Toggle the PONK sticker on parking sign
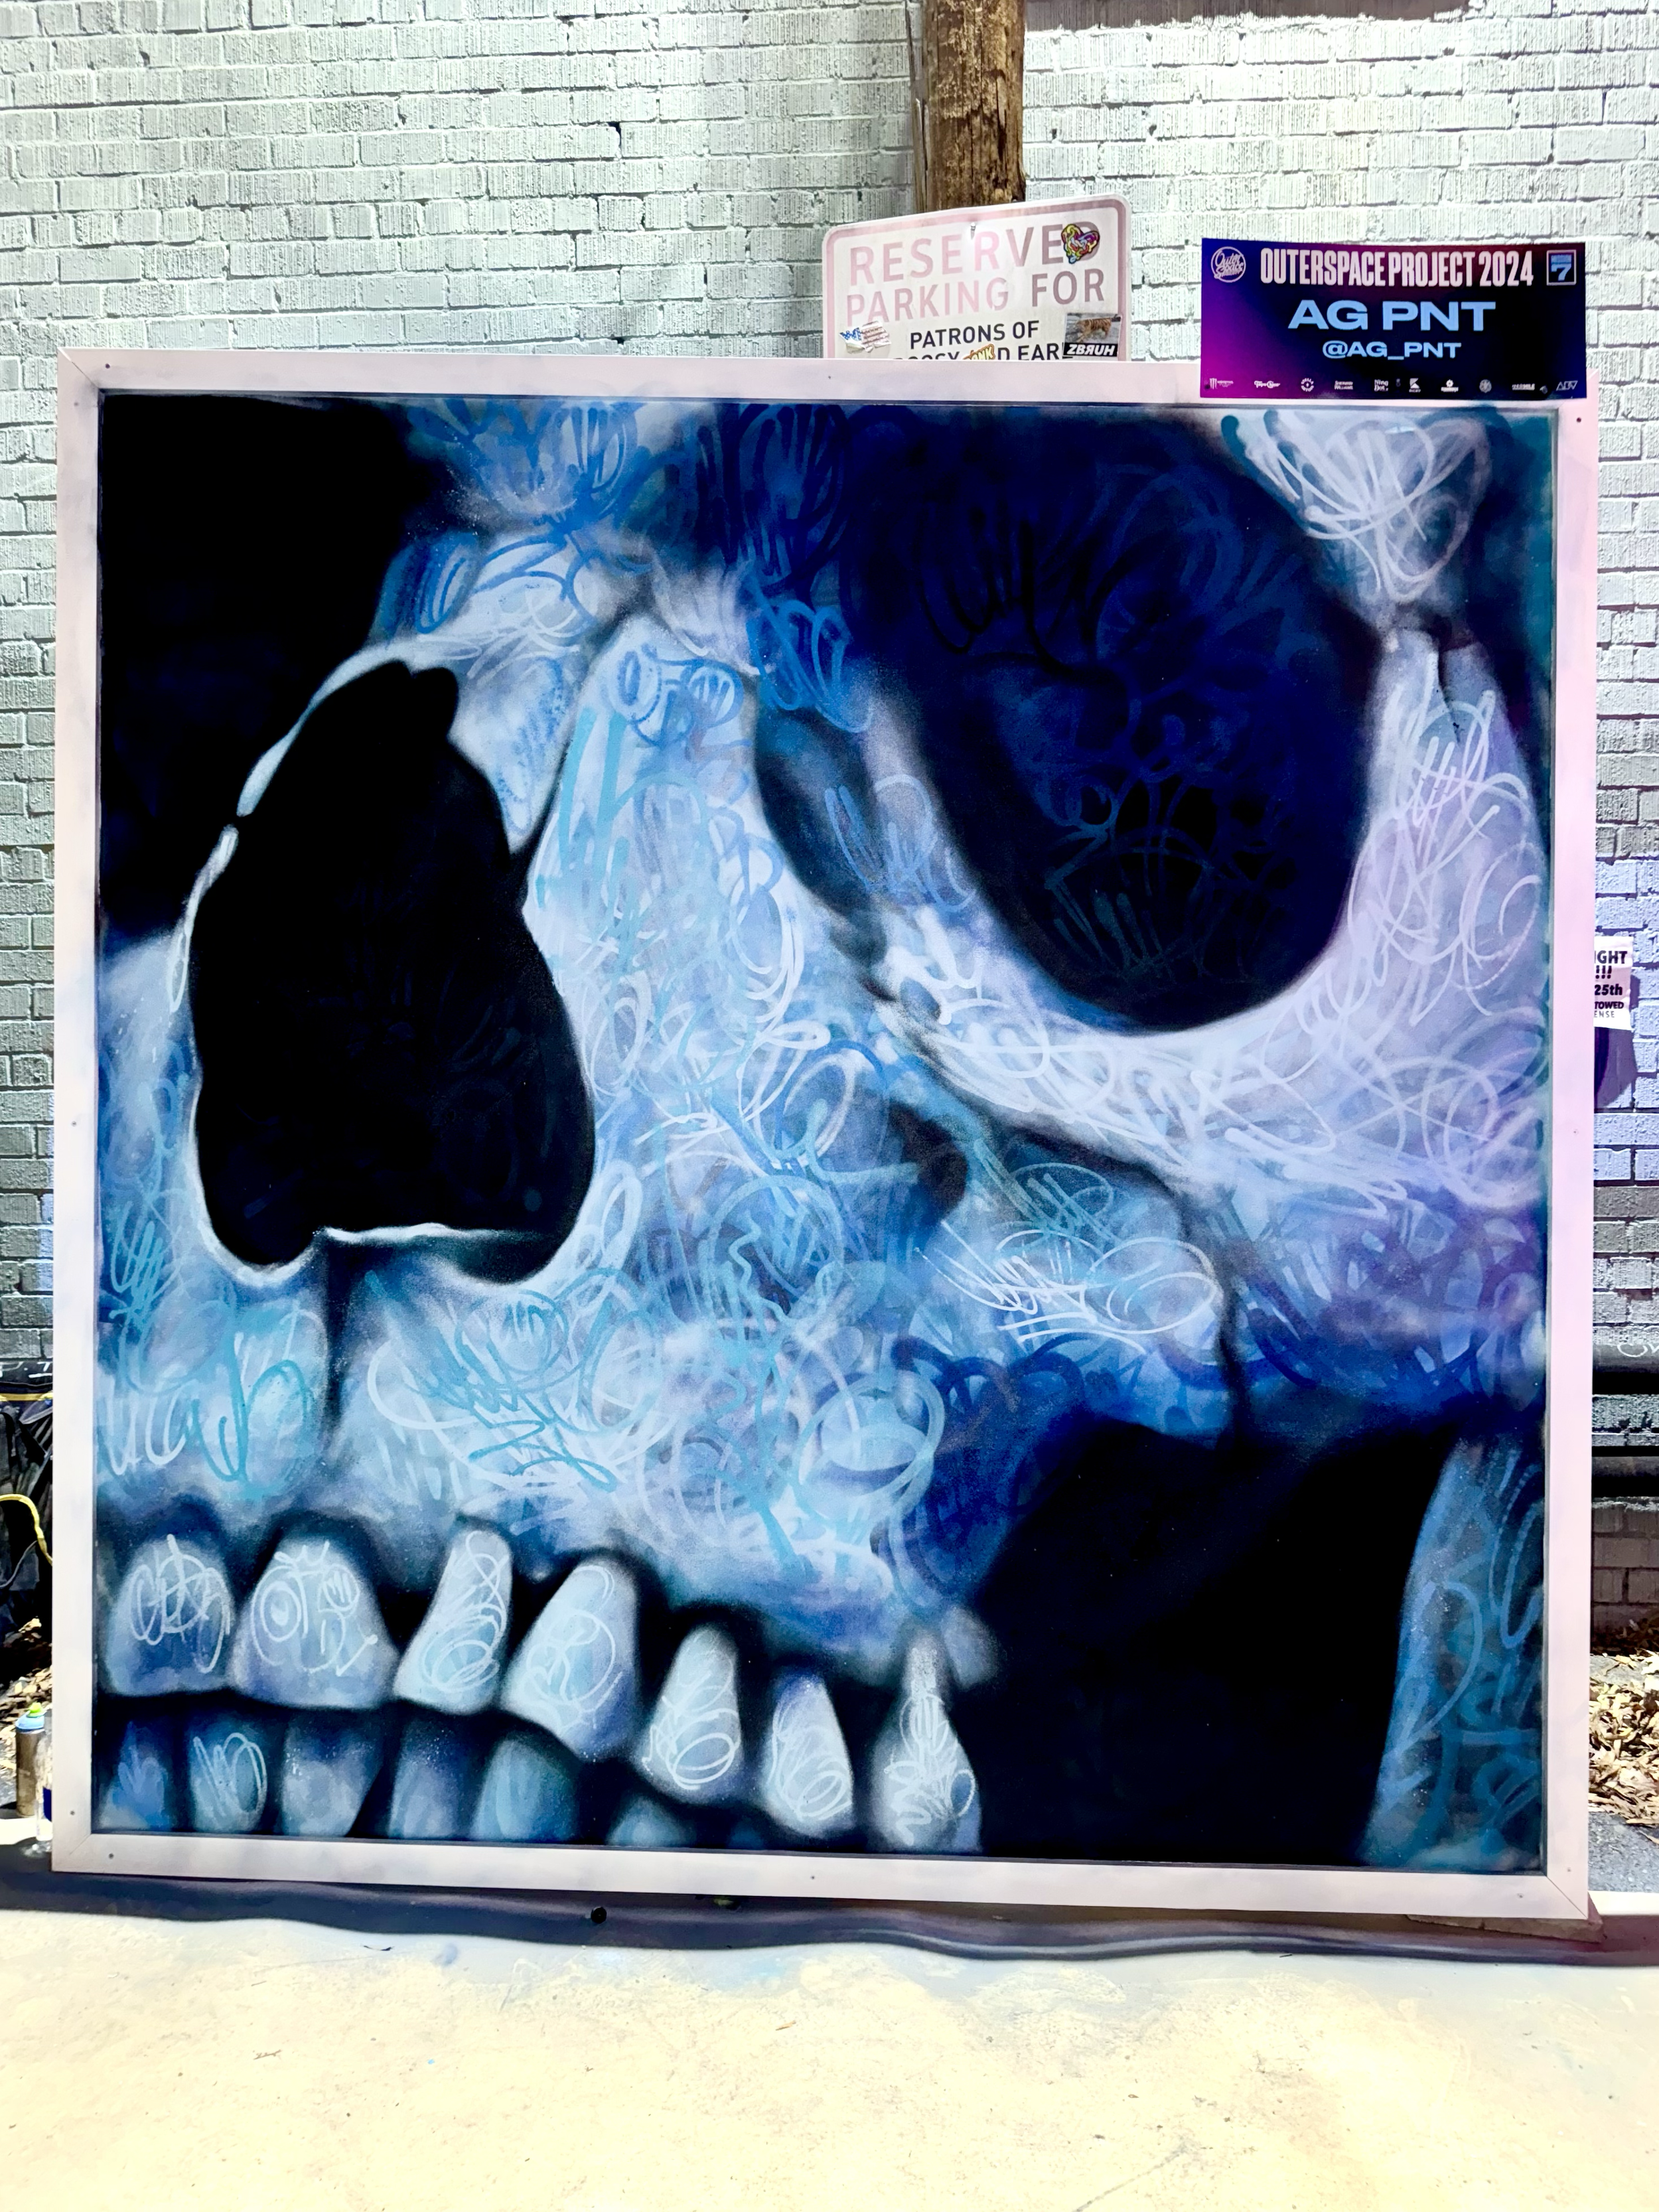 978,353
